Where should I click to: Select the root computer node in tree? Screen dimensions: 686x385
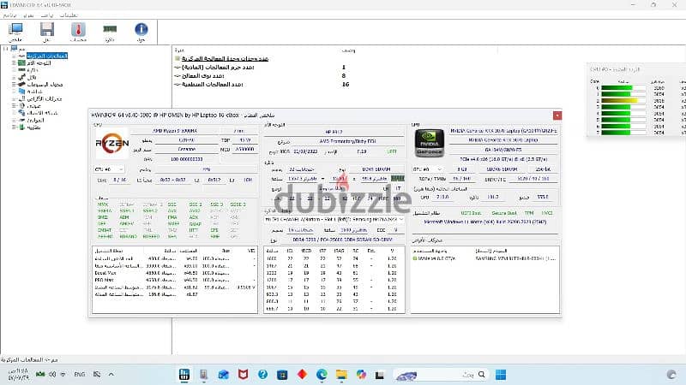(15, 49)
